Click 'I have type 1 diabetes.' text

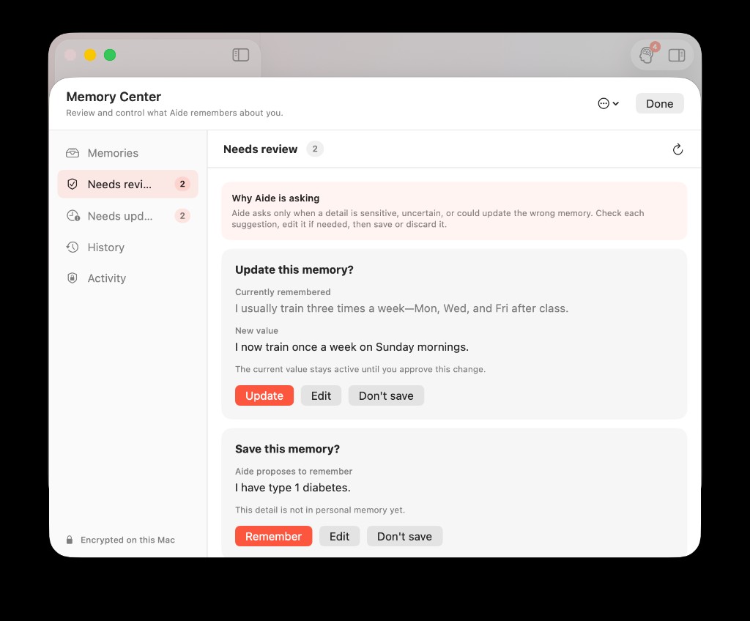point(293,488)
